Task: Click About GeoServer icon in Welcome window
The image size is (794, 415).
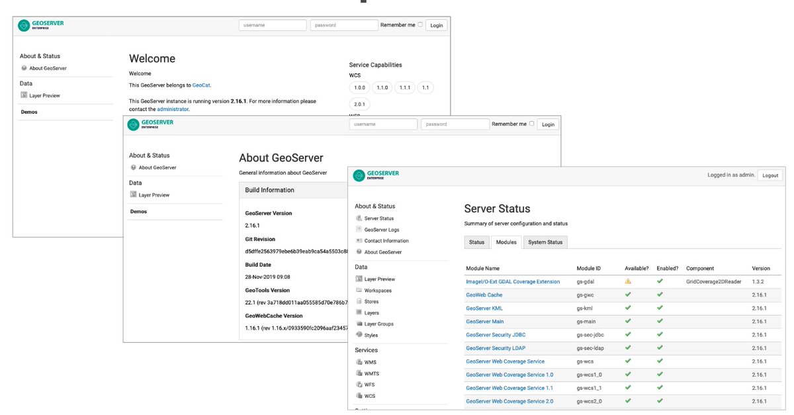Action: [24, 68]
